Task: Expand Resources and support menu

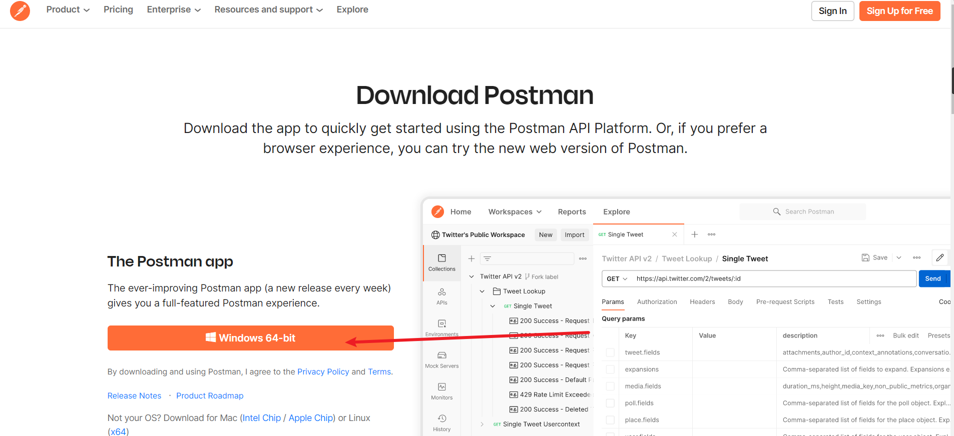Action: [x=269, y=9]
